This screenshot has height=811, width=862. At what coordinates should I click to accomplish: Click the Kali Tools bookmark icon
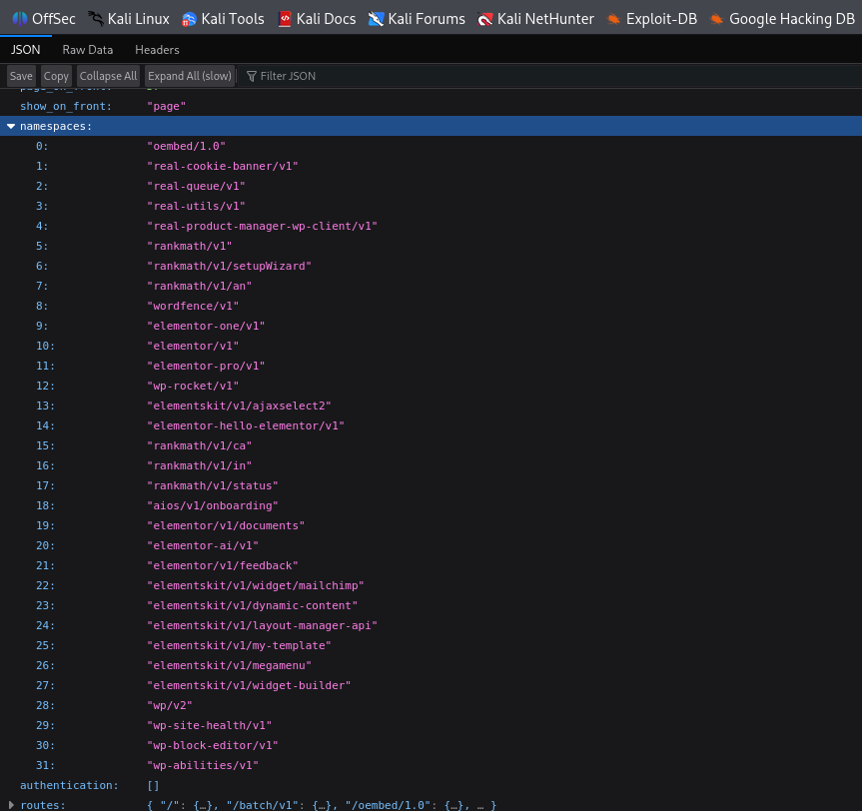[x=190, y=18]
